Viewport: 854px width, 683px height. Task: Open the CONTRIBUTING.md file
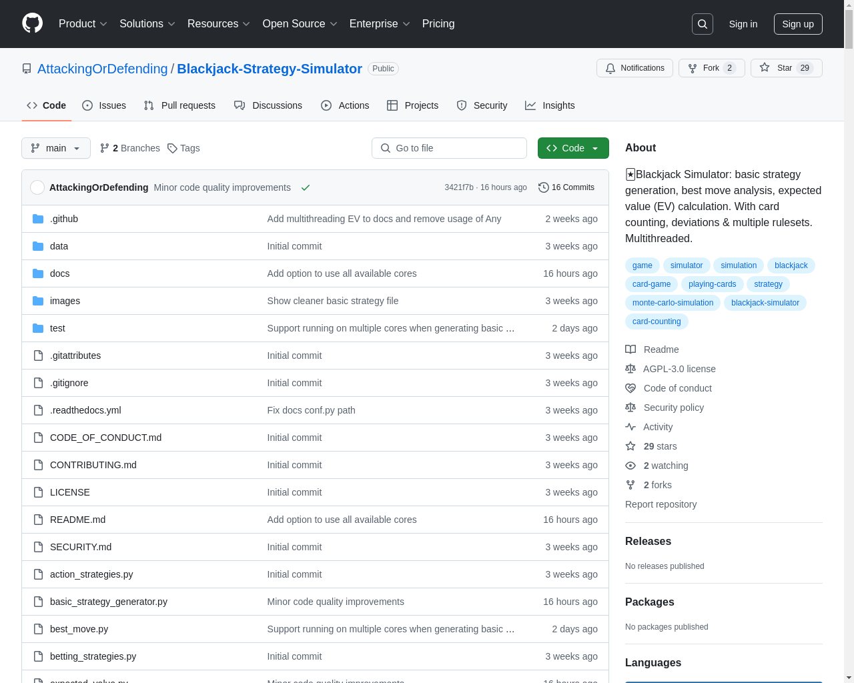point(93,465)
